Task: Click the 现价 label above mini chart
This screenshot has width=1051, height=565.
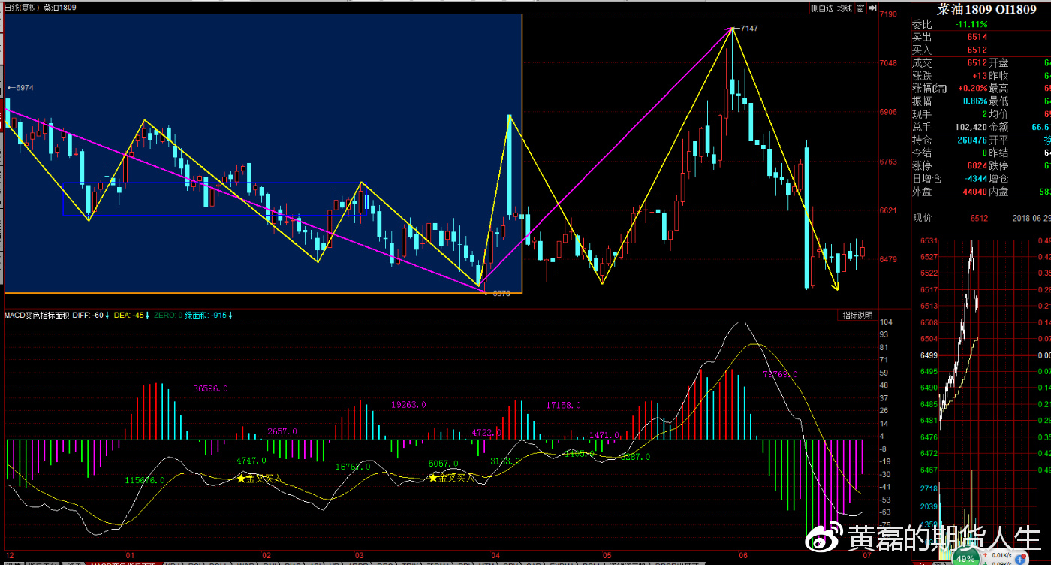Action: [922, 218]
